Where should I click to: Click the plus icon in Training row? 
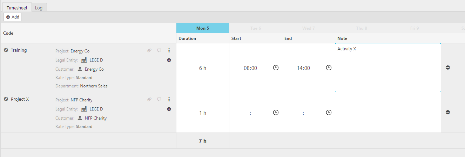[x=169, y=60]
